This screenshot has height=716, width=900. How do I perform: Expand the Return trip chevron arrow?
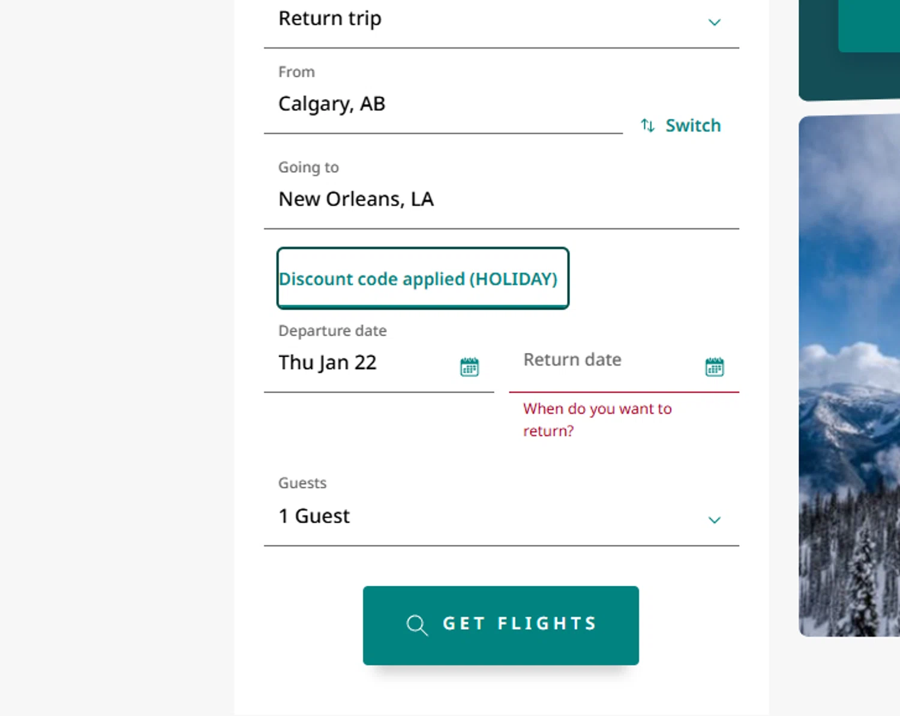point(714,23)
